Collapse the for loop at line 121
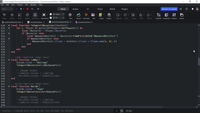The width and height of the screenshot is (200, 113). pos(9,28)
